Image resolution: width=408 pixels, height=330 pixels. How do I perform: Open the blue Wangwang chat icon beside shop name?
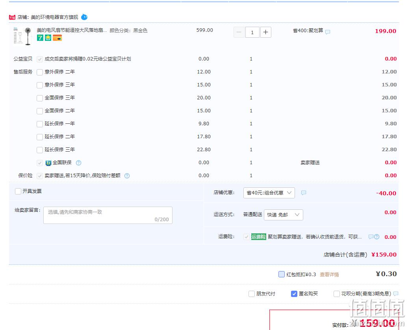click(x=84, y=17)
